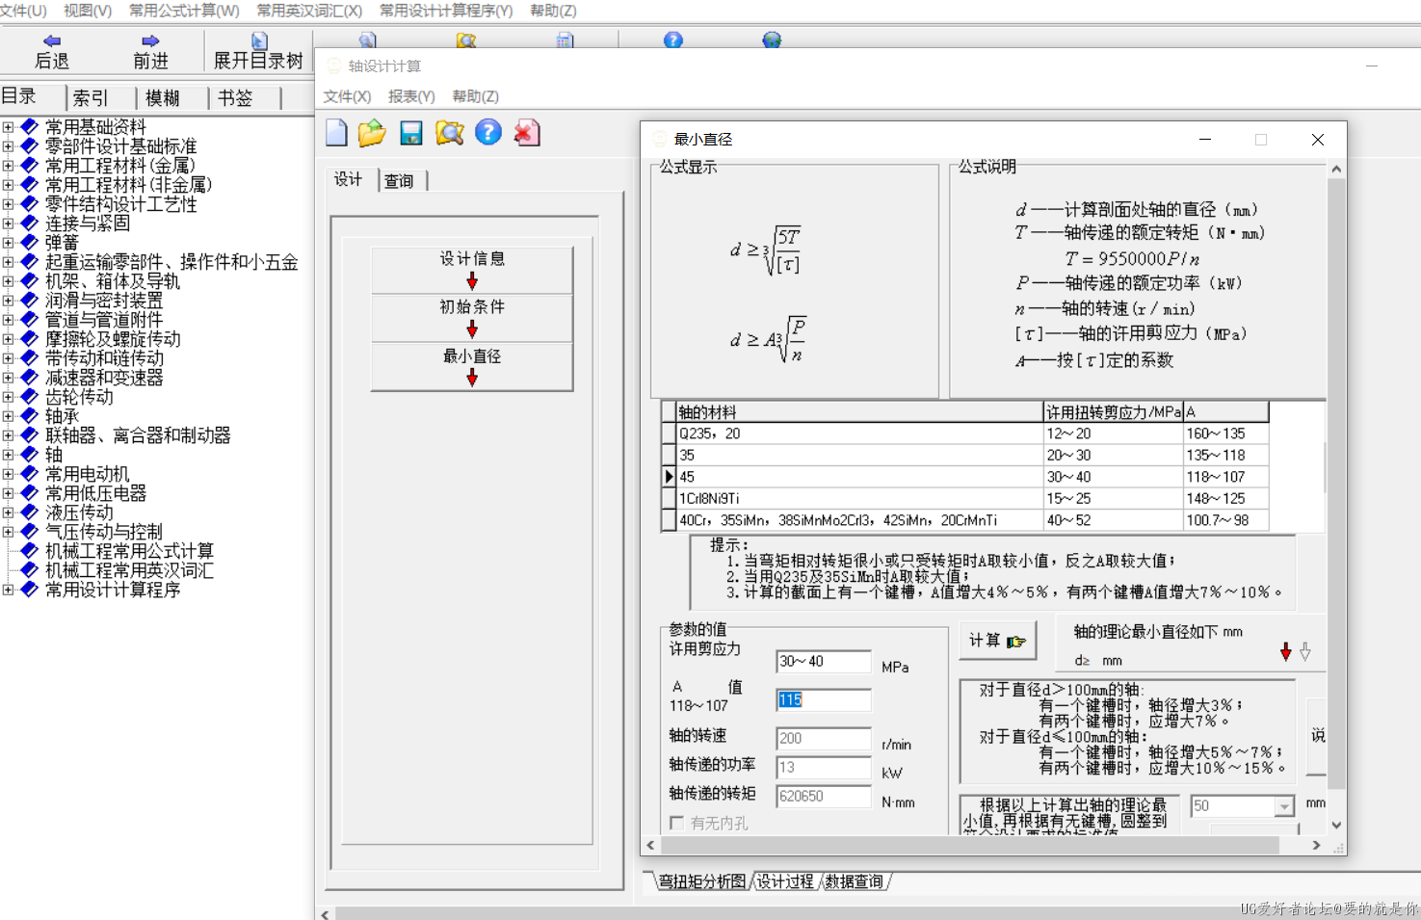Expand 零部件设计基础标准 tree node
1421x920 pixels.
(8, 146)
